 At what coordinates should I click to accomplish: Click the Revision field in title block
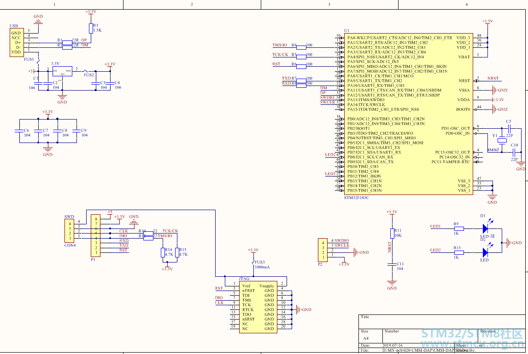501,336
